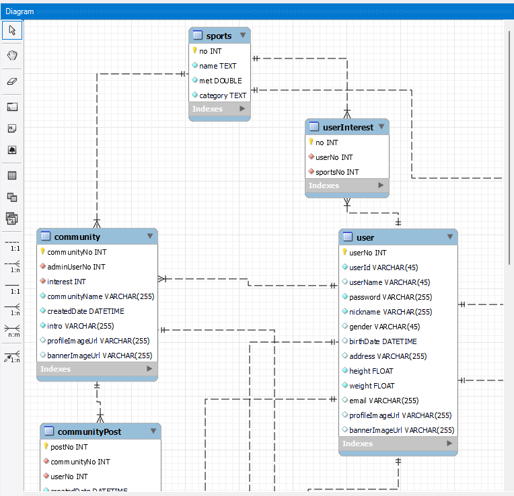
Task: Select 'nickname VARCHAR(255)' column
Action: click(x=398, y=312)
